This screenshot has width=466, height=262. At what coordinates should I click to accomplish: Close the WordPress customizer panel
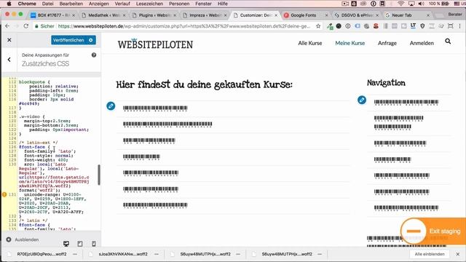click(9, 40)
